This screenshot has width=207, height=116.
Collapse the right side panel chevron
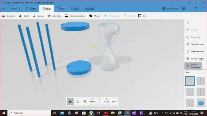click(x=188, y=23)
